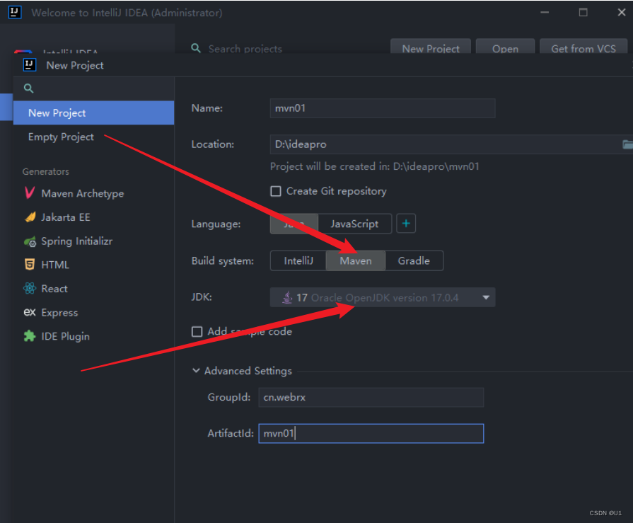Click the HTML5 generator icon
This screenshot has height=523, width=633.
(x=30, y=265)
